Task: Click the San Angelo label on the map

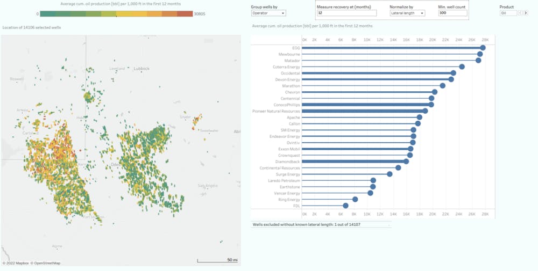Action: pyautogui.click(x=208, y=186)
